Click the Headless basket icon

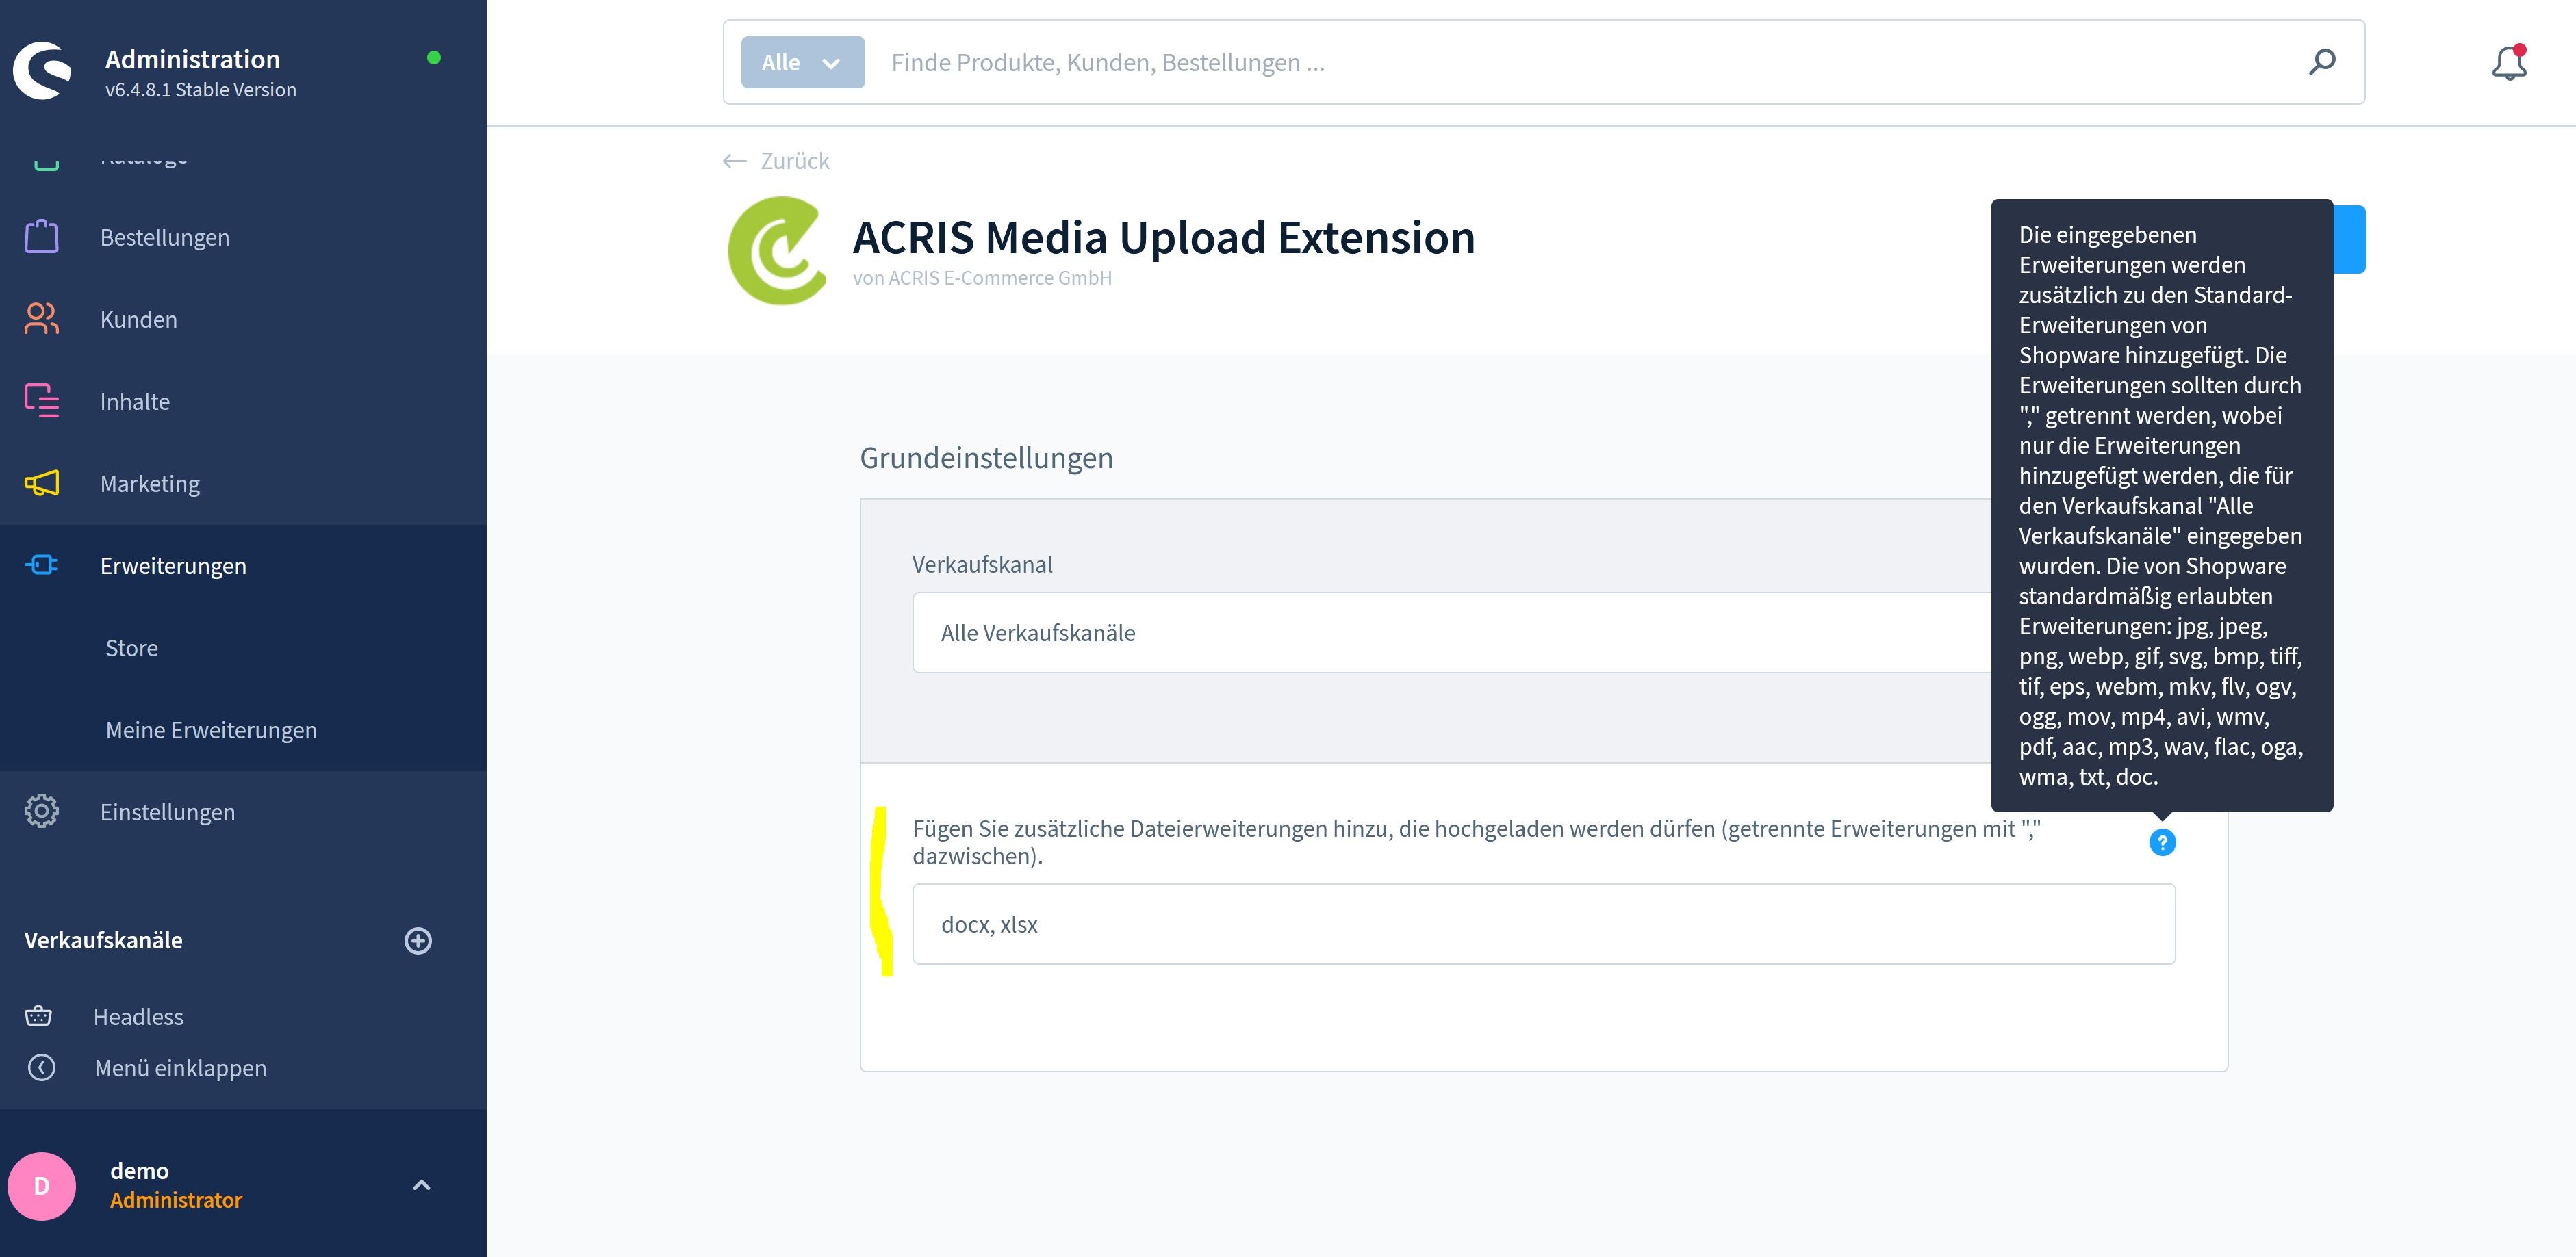[x=38, y=1016]
